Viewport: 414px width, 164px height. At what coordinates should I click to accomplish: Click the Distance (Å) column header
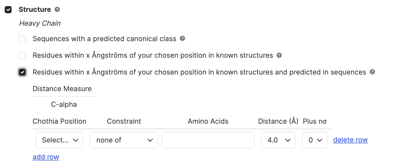278,121
